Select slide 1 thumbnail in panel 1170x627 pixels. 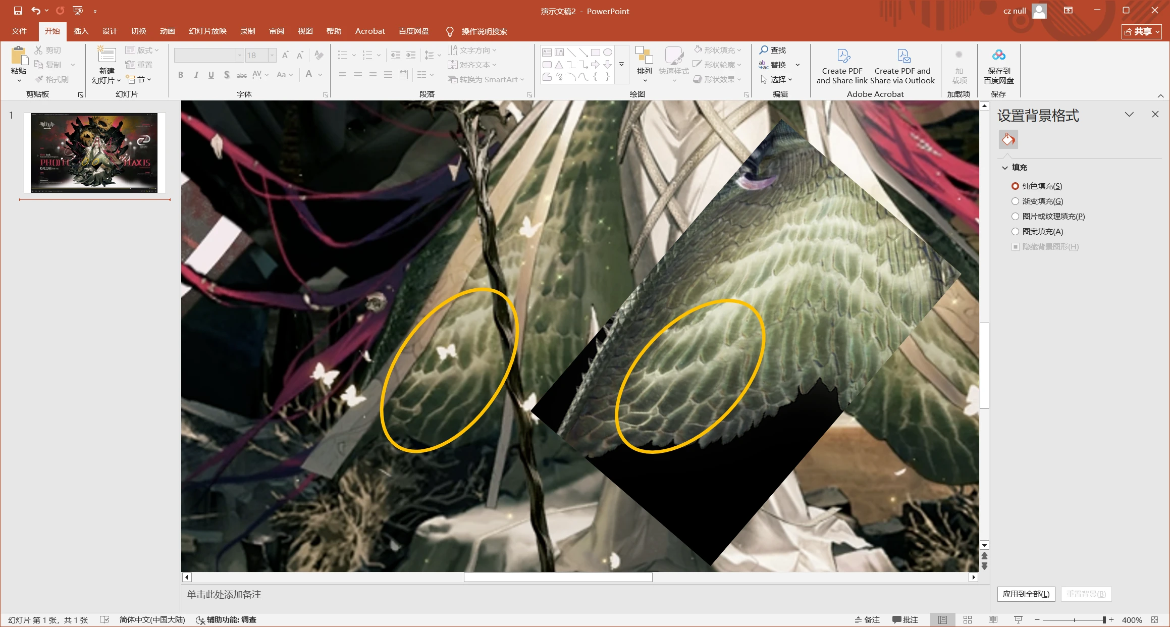coord(94,153)
